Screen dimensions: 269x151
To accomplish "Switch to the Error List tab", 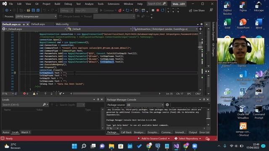I will [204, 133].
